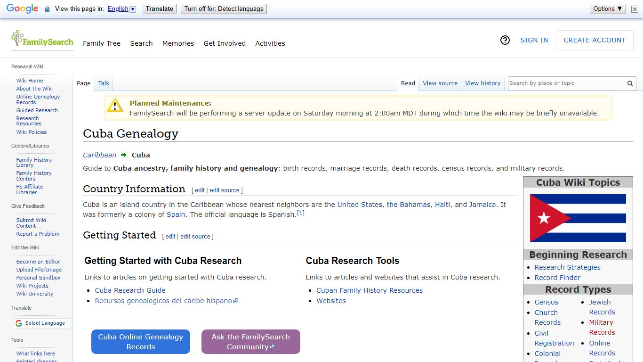Open Wiki Projects link
This screenshot has height=362, width=643.
coord(32,286)
